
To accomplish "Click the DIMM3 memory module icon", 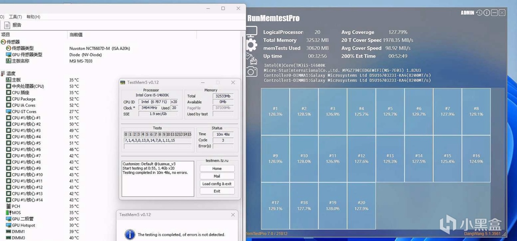I will 8,238.
